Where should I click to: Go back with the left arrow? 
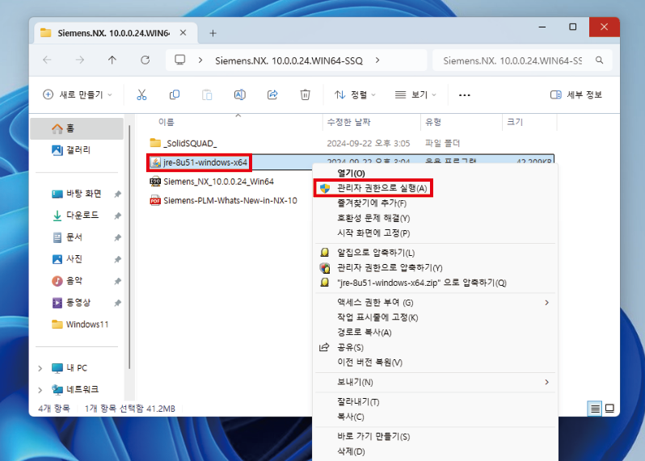(48, 61)
